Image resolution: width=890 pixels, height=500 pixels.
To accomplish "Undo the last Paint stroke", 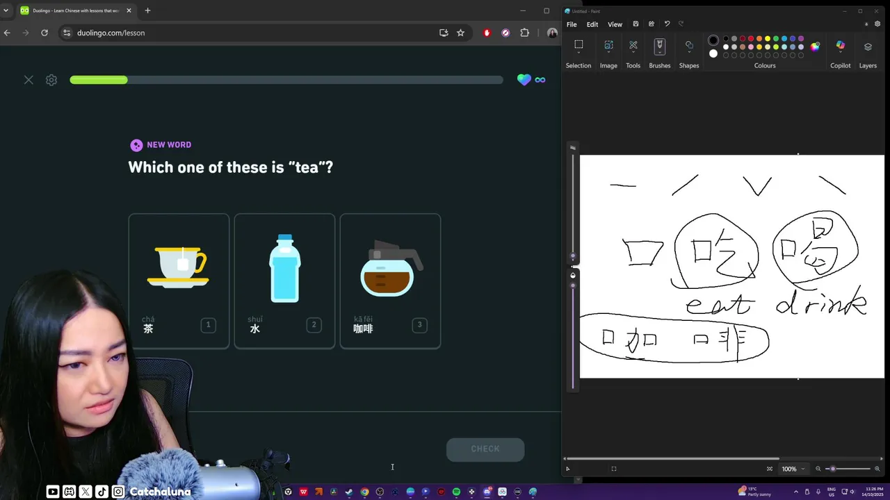I will (667, 24).
